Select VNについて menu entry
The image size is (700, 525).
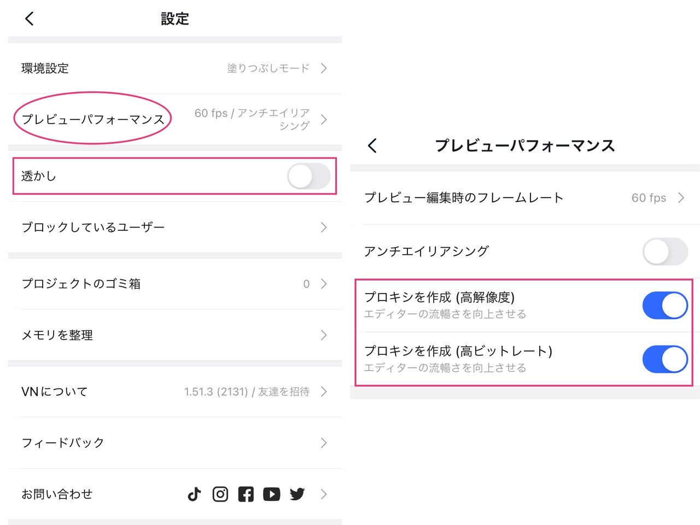pos(175,392)
